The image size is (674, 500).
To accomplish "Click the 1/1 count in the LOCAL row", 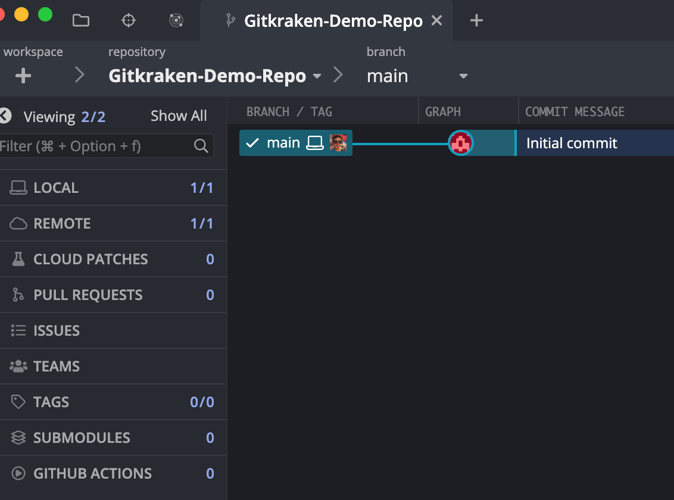I will click(202, 187).
